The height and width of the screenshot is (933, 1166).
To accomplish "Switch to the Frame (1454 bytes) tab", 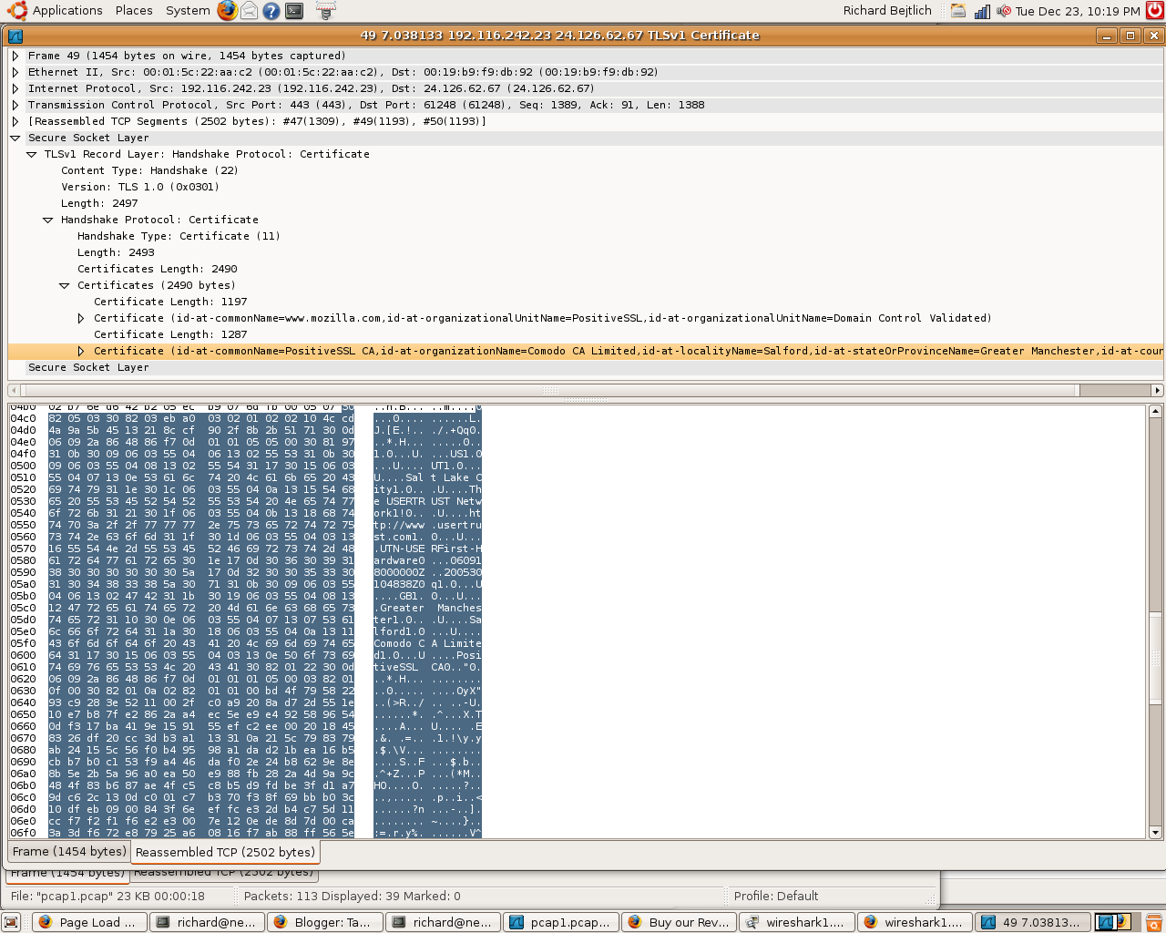I will (x=69, y=852).
